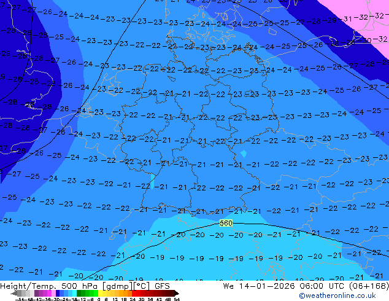Click the We 14-01-2026 date text

(259, 286)
